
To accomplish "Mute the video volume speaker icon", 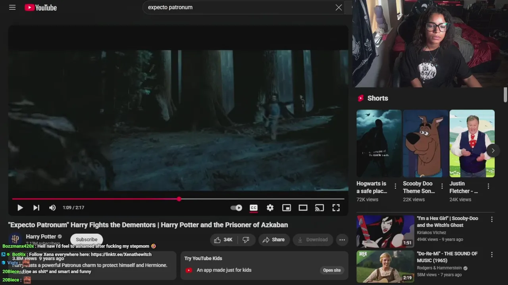I will 52,207.
